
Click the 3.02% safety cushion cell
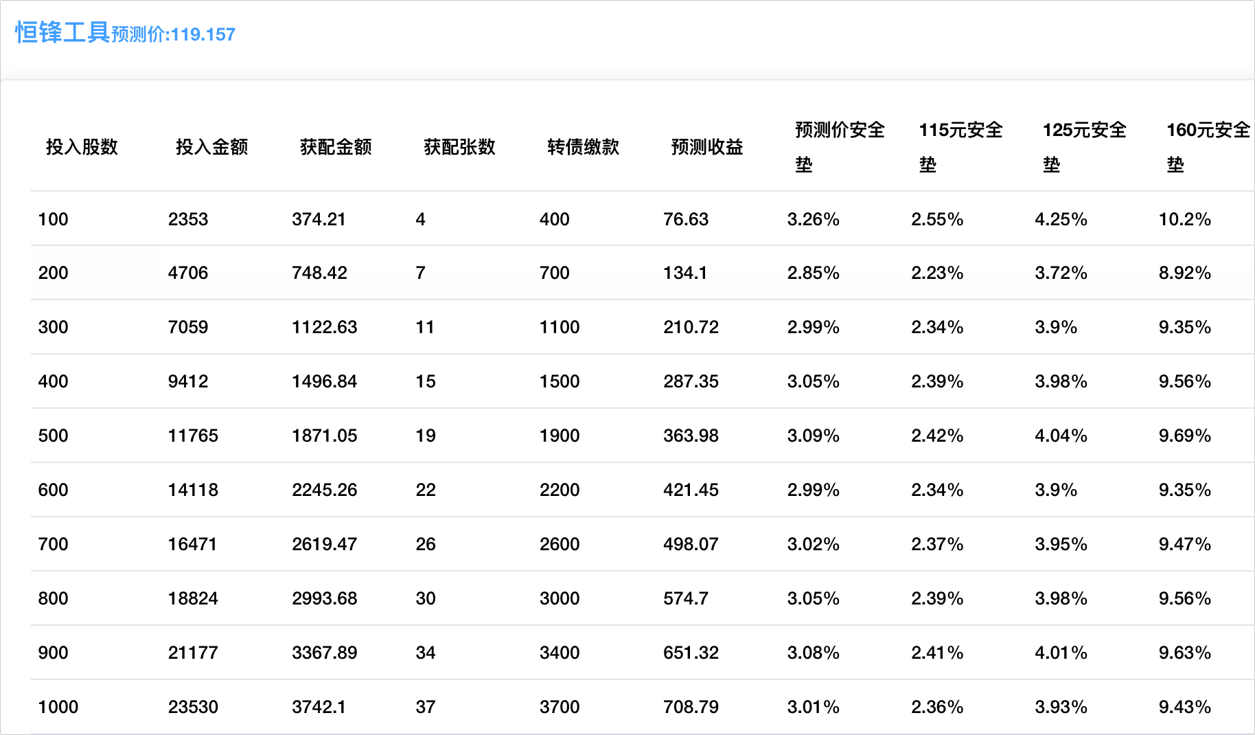pos(813,544)
